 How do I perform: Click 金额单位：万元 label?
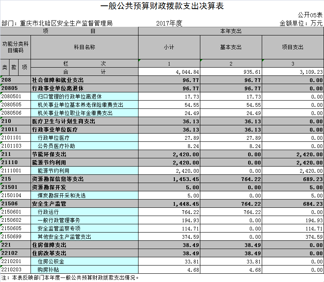(x=301, y=23)
